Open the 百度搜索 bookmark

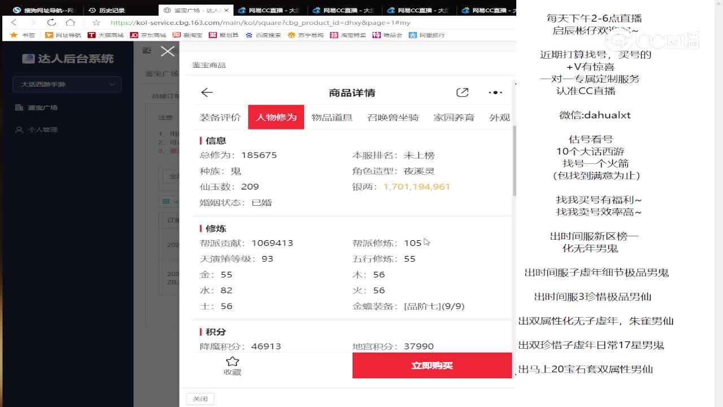[x=264, y=35]
